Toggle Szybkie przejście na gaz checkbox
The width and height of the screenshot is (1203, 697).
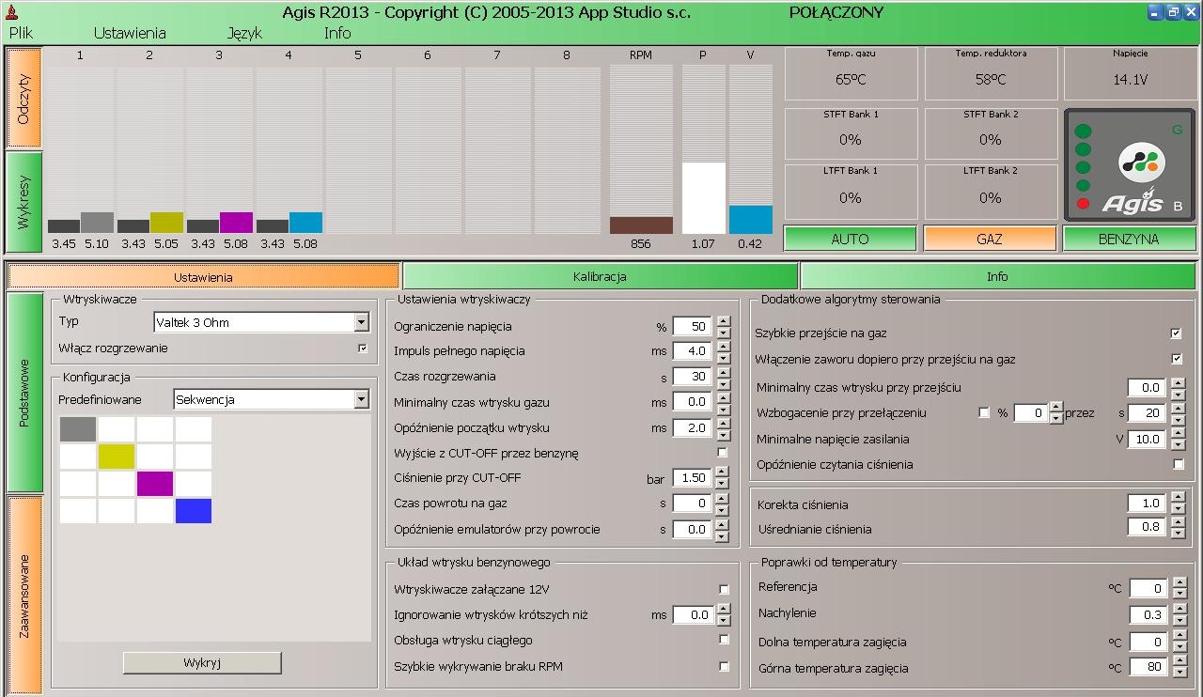[1176, 333]
